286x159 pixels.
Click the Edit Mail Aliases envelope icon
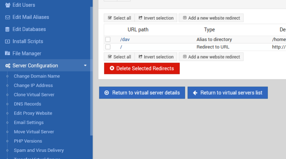8,17
